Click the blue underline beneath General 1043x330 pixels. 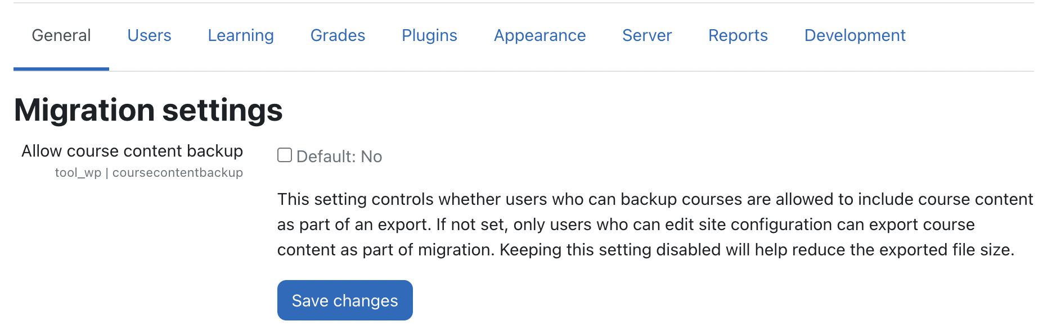click(x=61, y=69)
